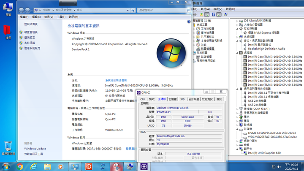Open Windows Explorer folder icon in taskbar
This screenshot has height=171, width=304.
(x=47, y=166)
